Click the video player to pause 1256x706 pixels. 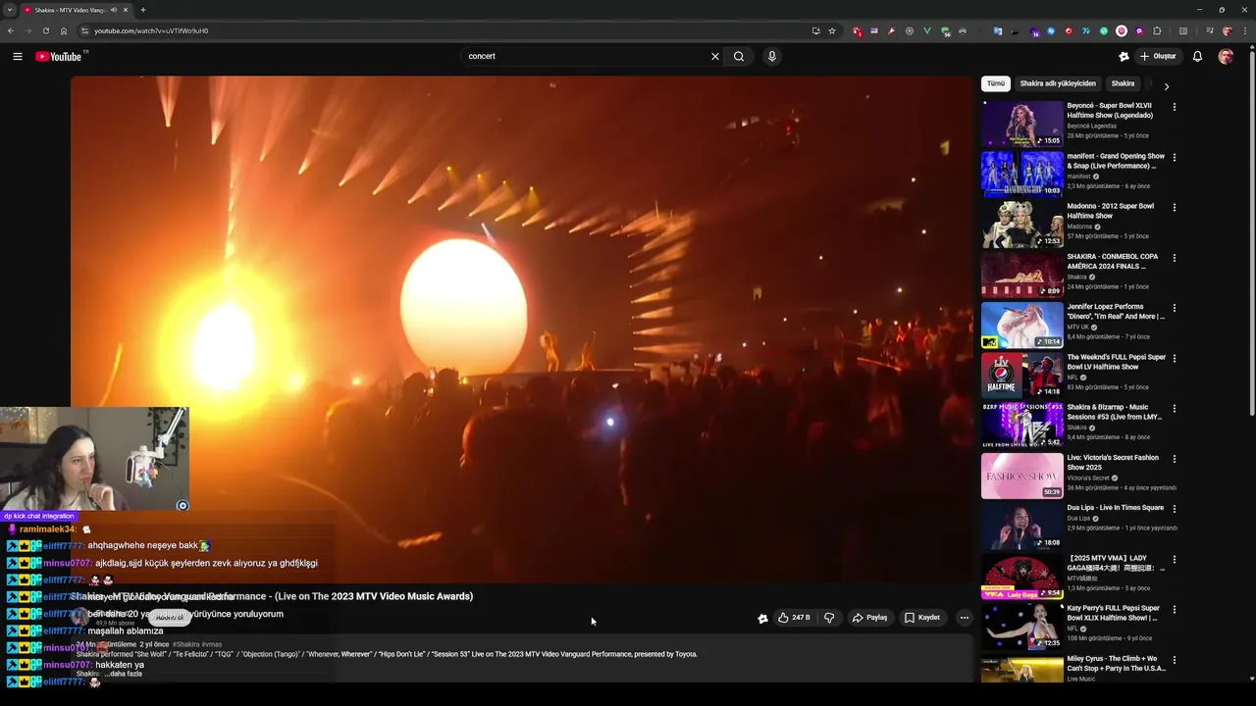tap(521, 329)
